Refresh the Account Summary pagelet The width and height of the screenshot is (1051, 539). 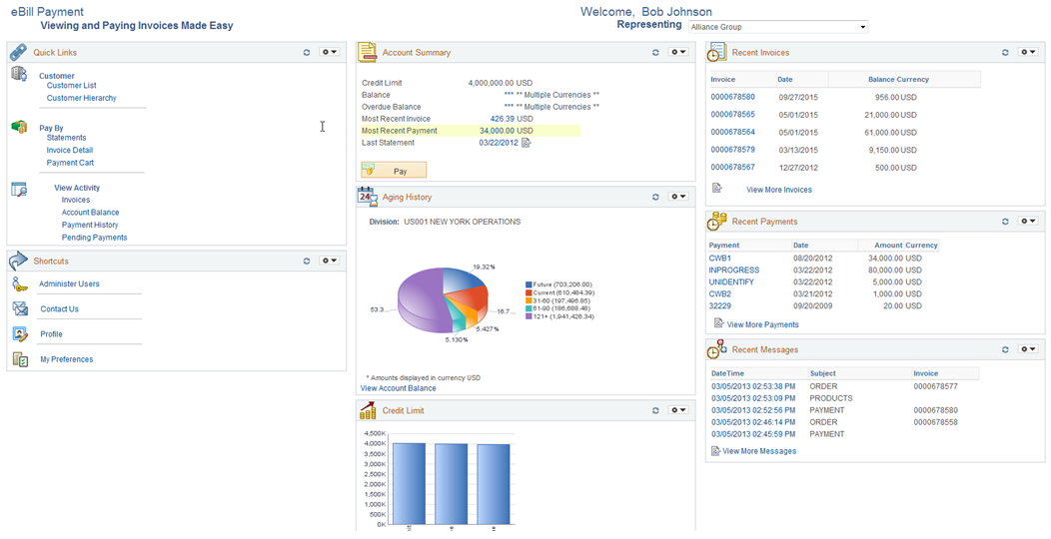click(655, 52)
